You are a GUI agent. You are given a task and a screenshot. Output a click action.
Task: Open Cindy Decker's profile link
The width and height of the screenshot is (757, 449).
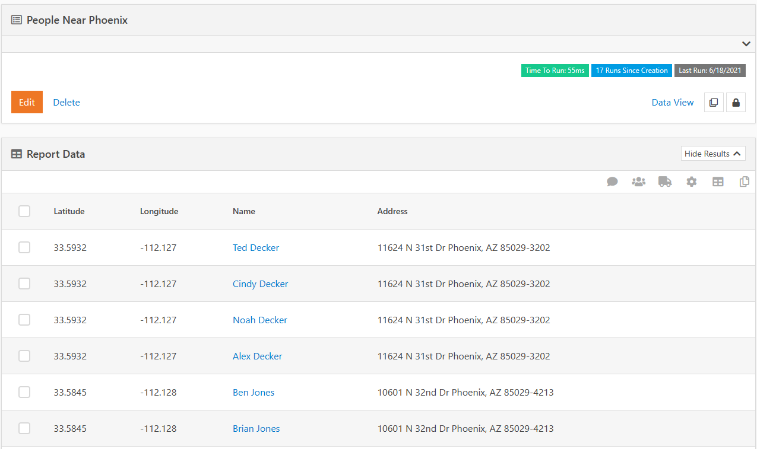click(261, 284)
